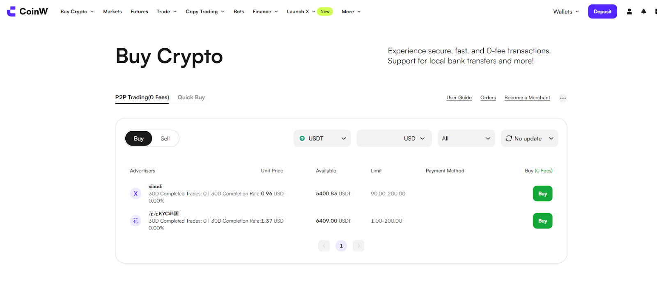Image resolution: width=657 pixels, height=291 pixels.
Task: Select the Buy toggle option
Action: (x=139, y=139)
